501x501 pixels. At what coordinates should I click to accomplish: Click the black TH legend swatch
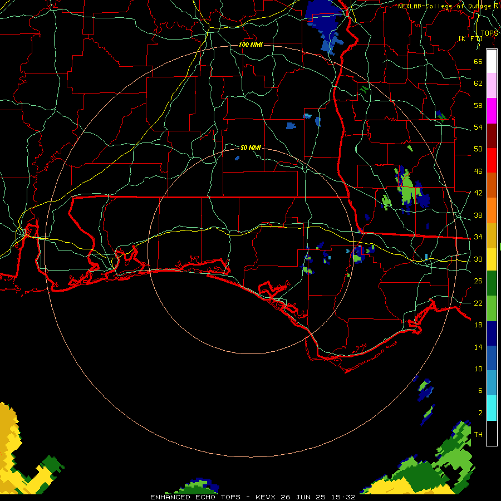tap(492, 433)
